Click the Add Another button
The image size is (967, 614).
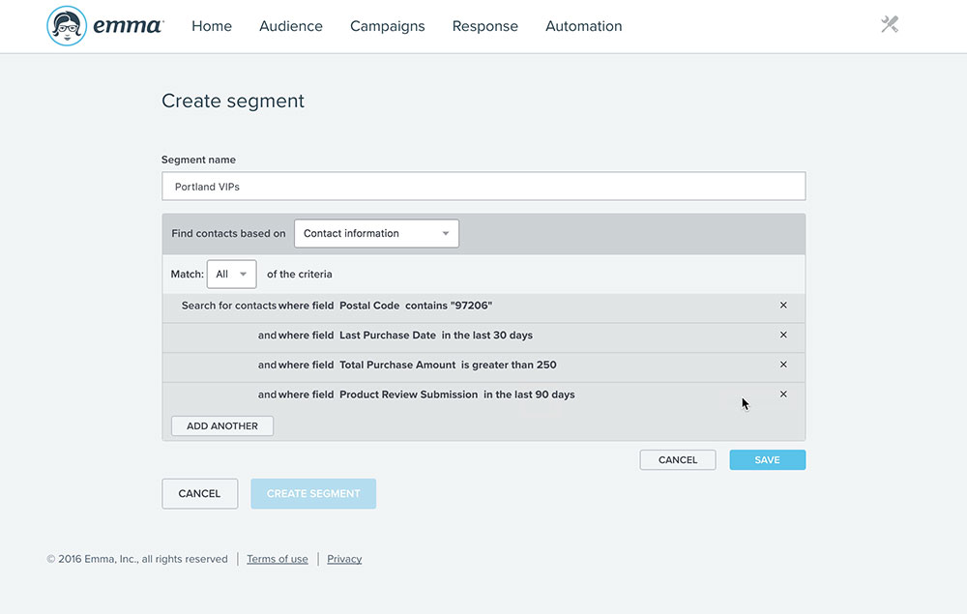(x=222, y=425)
